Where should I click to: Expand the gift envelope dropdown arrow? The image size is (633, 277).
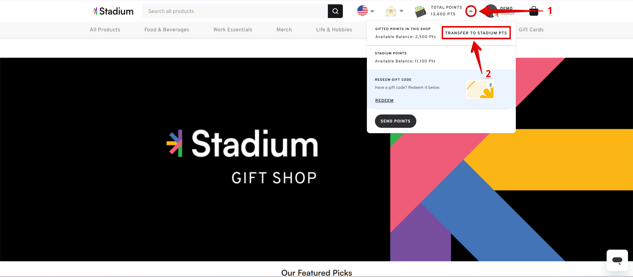coord(401,11)
